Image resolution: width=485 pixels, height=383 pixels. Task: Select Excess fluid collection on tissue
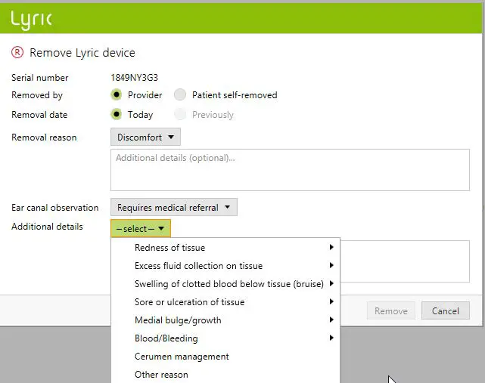coord(225,266)
